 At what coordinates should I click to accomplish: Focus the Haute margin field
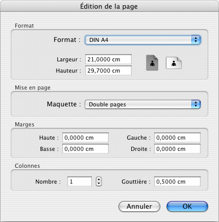85,138
